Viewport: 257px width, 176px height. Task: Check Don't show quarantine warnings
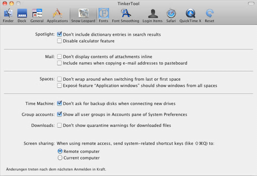(x=59, y=125)
